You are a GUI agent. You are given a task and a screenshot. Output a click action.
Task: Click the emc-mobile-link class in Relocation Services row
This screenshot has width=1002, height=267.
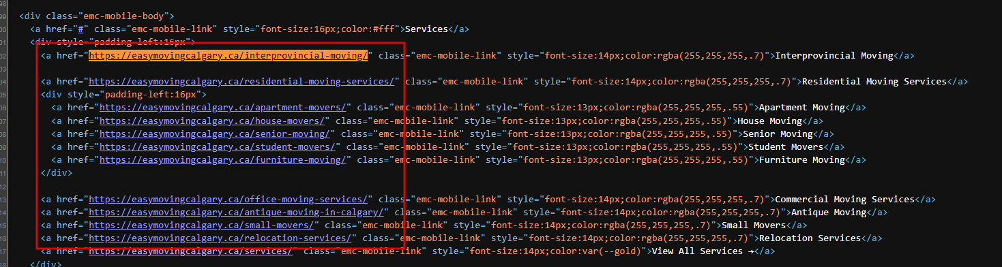441,238
